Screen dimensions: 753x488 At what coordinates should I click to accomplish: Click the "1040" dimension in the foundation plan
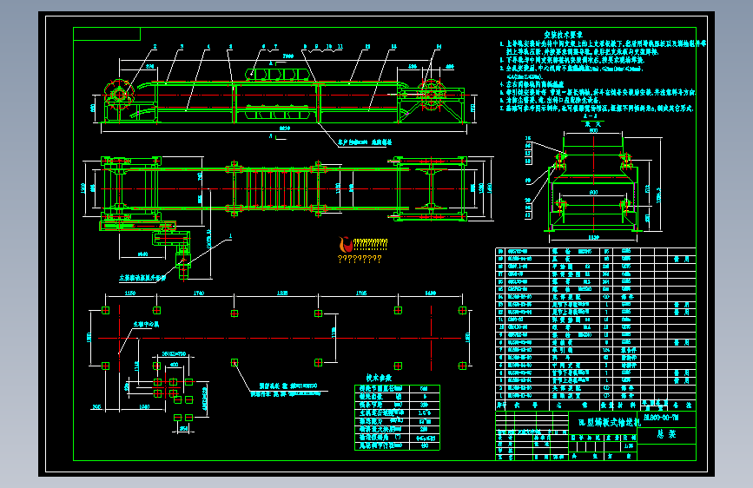pyautogui.click(x=144, y=407)
